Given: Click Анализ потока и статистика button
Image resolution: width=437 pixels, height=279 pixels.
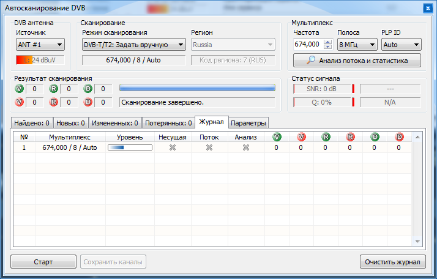Looking at the screenshot, I should click(357, 60).
